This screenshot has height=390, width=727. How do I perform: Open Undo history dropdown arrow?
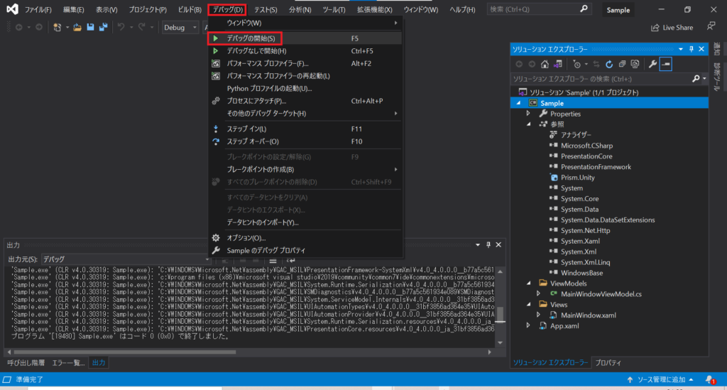tap(131, 28)
